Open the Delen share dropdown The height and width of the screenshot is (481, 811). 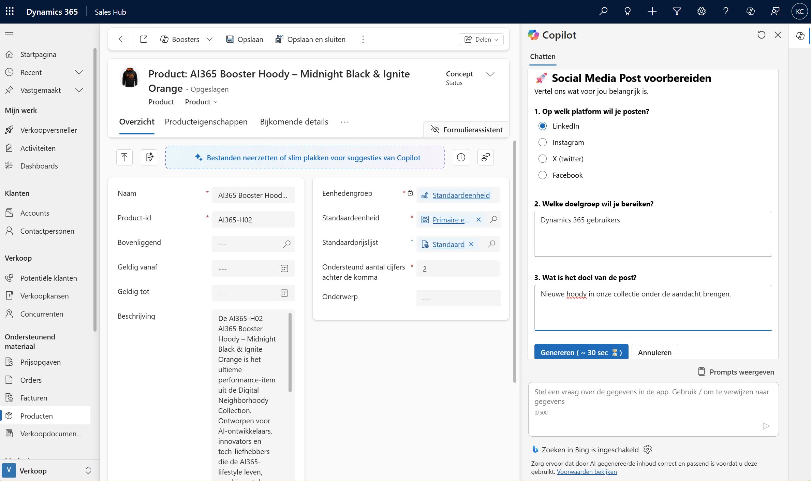tap(481, 39)
